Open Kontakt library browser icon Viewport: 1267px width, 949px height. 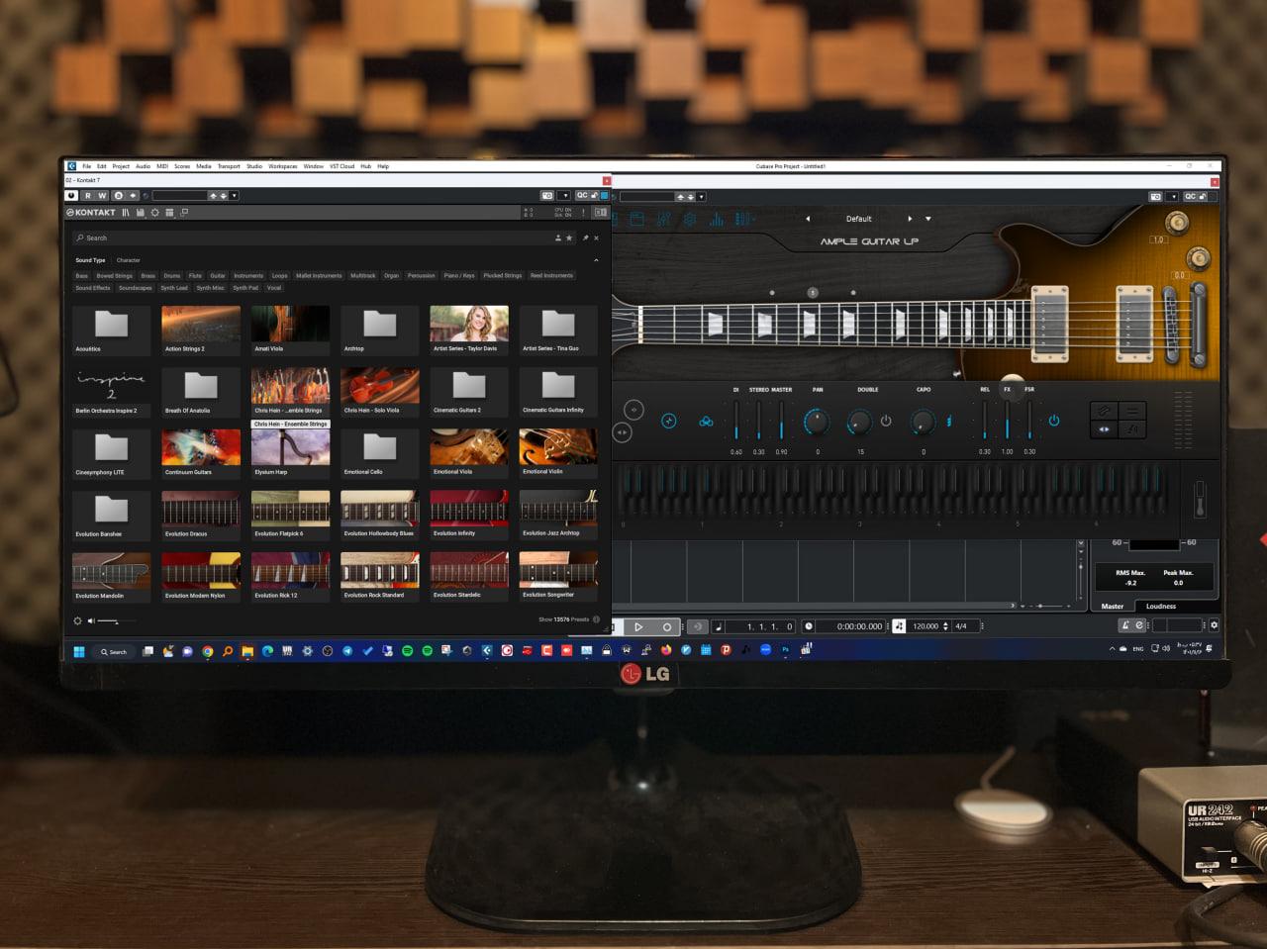tap(126, 213)
